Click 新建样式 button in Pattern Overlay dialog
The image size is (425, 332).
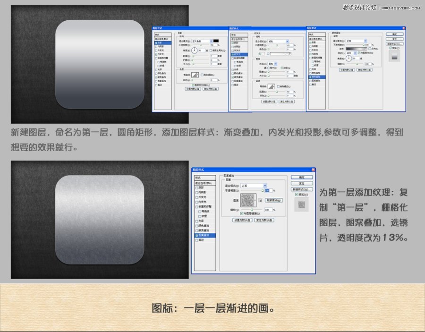[302, 189]
